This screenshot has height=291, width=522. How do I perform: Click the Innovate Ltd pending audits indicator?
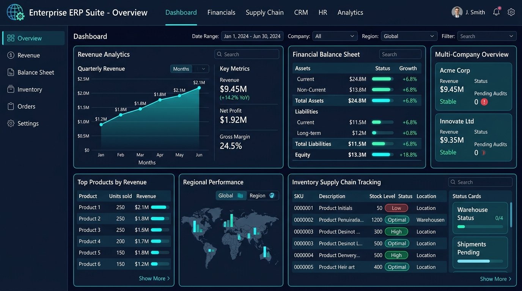click(483, 153)
